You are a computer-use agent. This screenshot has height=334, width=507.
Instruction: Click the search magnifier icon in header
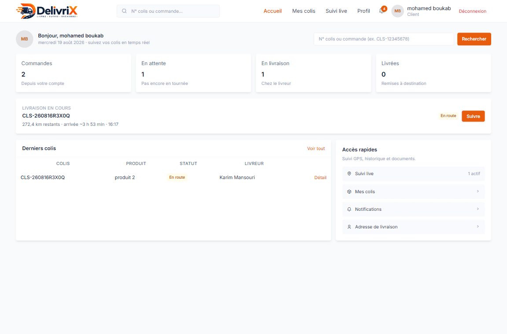pyautogui.click(x=124, y=11)
